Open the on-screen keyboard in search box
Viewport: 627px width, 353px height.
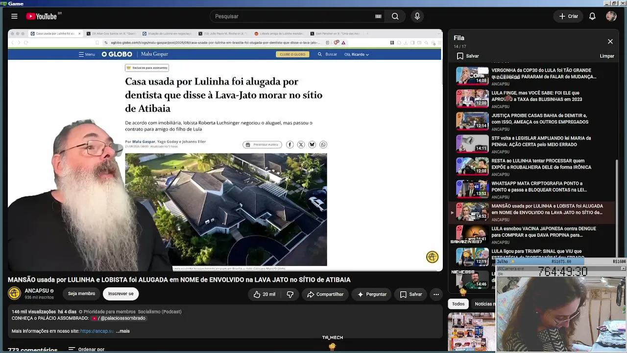378,16
